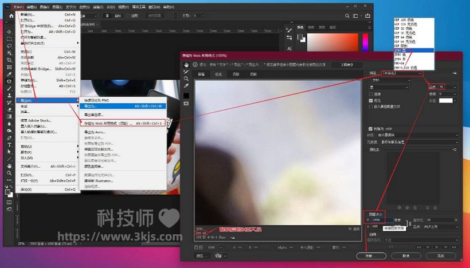The height and width of the screenshot is (268, 470).
Task: Select the Type tool
Action: click(9, 145)
